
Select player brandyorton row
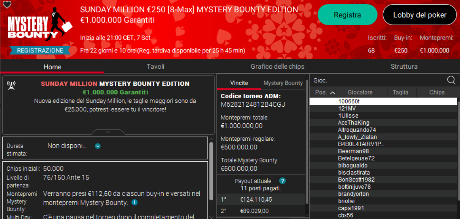[x=383, y=194]
